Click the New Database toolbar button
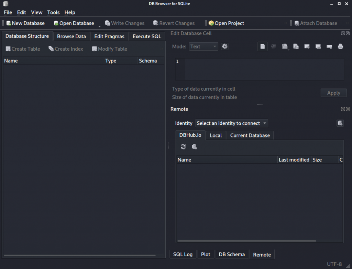 (25, 23)
